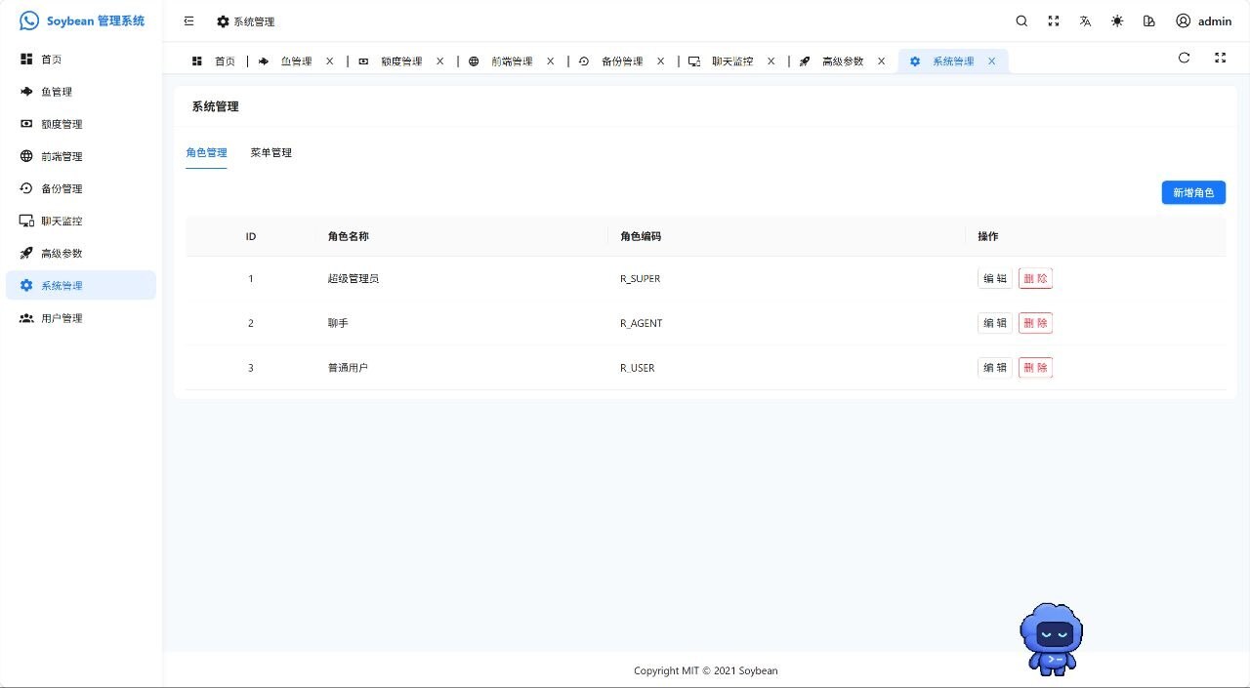Open 聊天监控 in the sidebar
Image resolution: width=1250 pixels, height=688 pixels.
(x=81, y=221)
